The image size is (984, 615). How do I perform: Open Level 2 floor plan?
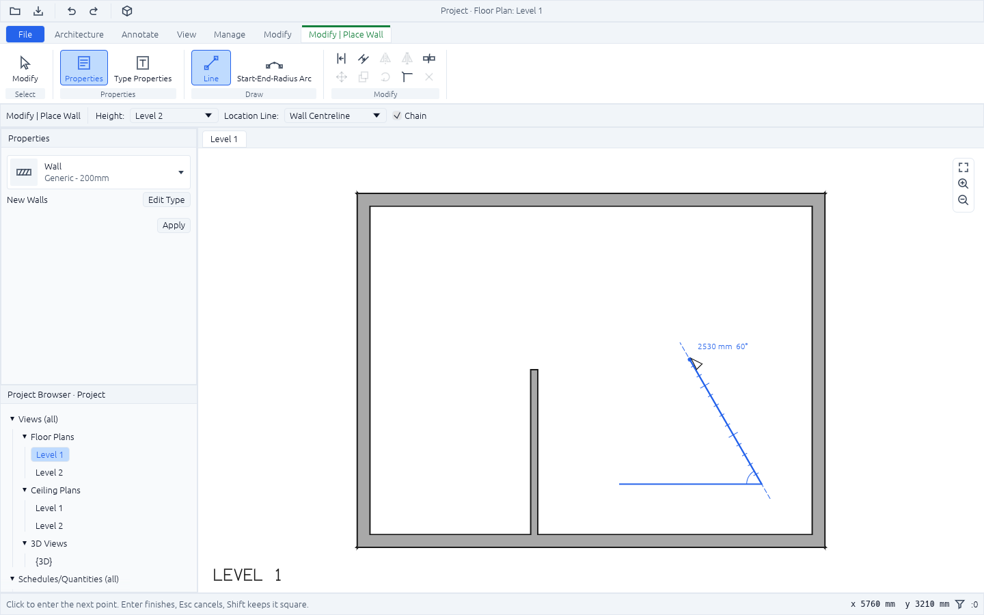[x=49, y=472]
